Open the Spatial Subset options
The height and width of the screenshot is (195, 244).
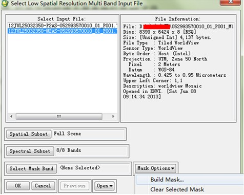pyautogui.click(x=29, y=134)
